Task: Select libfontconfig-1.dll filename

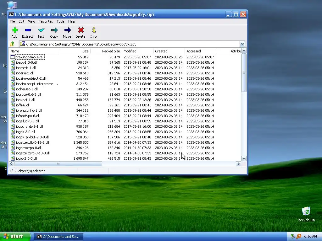Action: pos(29,110)
